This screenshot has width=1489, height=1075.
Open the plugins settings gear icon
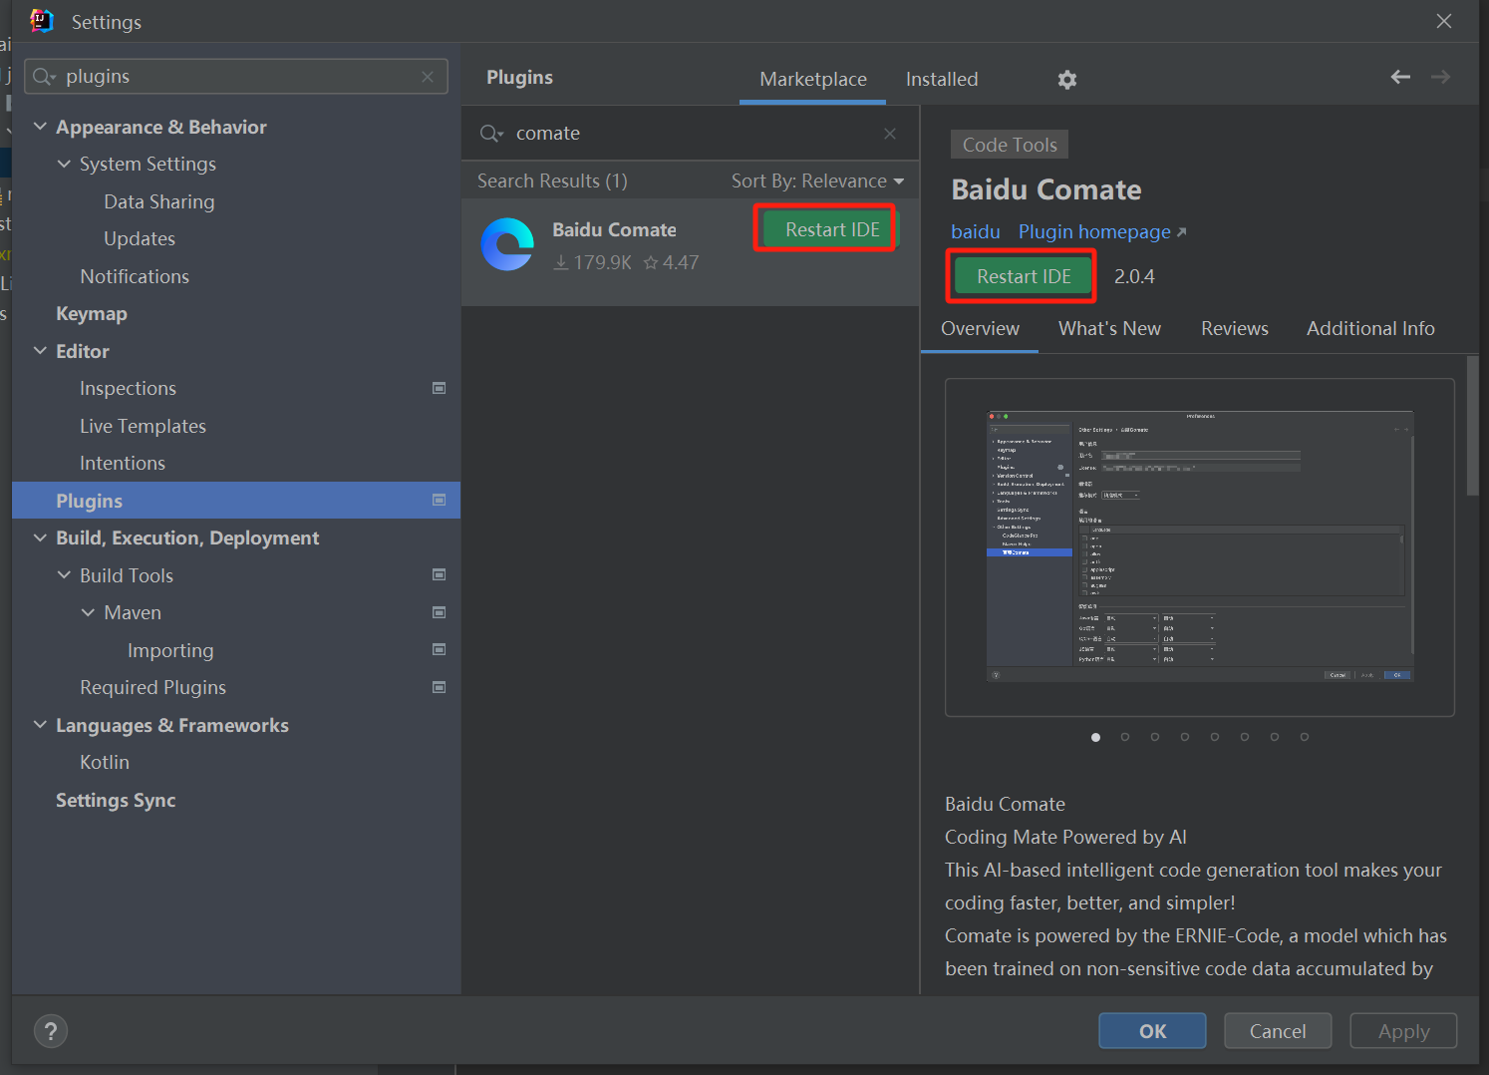pos(1067,80)
